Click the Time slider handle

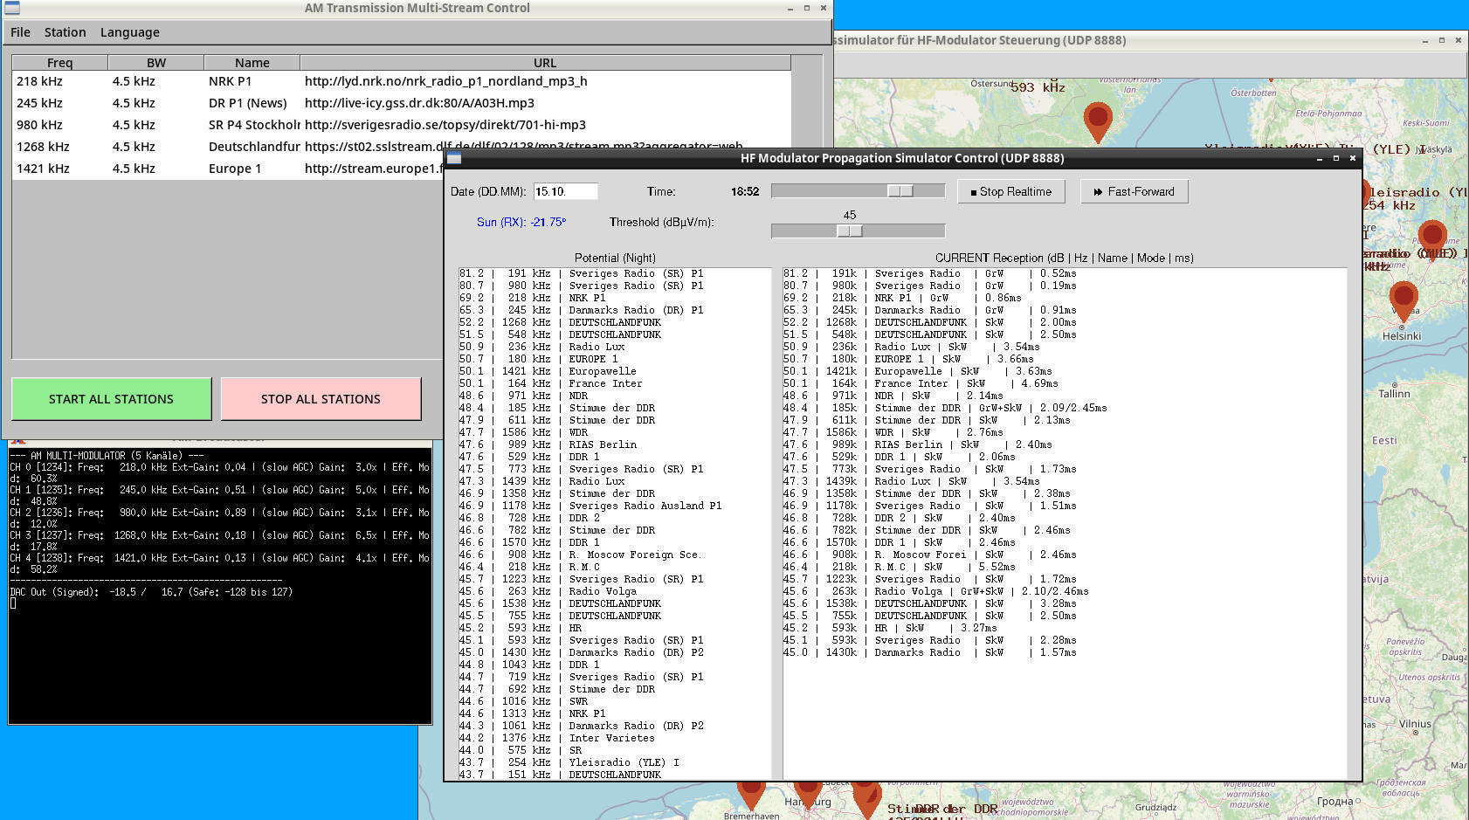[x=900, y=190]
